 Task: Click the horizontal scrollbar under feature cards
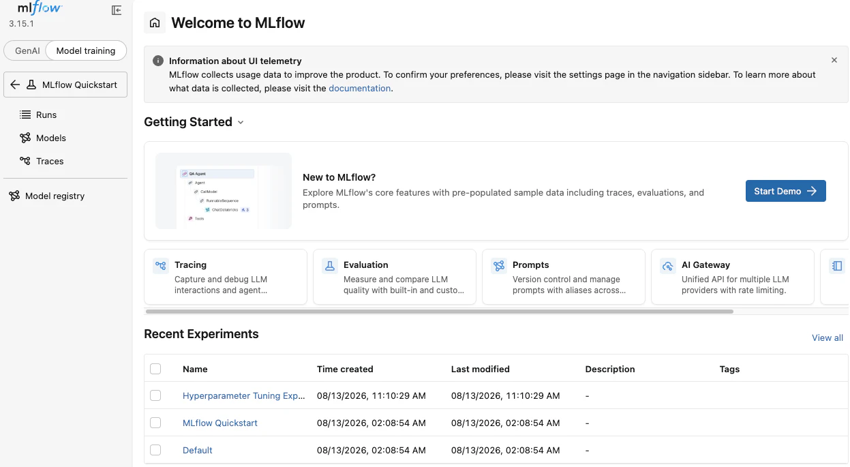pyautogui.click(x=440, y=311)
